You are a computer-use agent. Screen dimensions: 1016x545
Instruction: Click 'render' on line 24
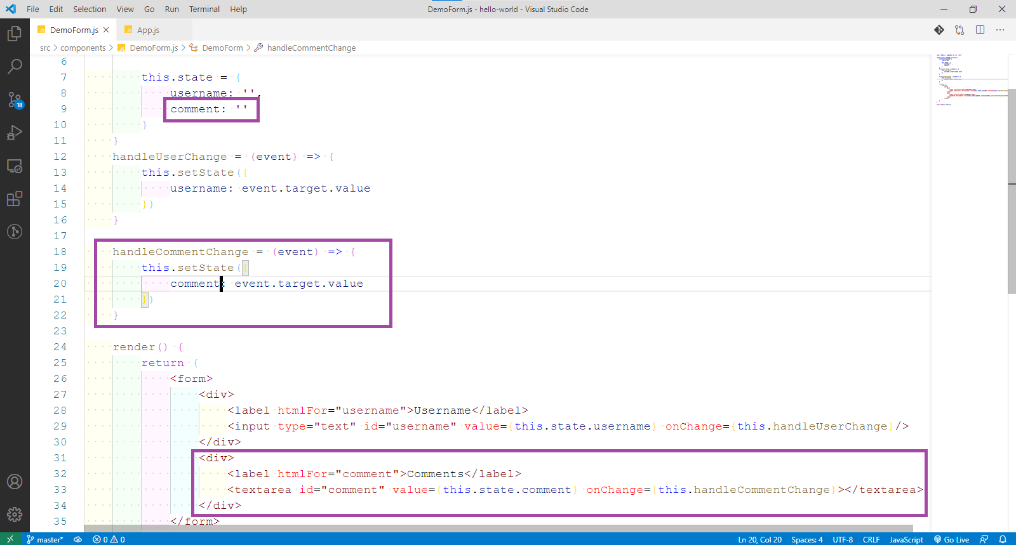click(134, 347)
